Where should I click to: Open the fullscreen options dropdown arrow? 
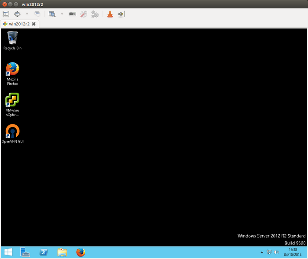27,14
